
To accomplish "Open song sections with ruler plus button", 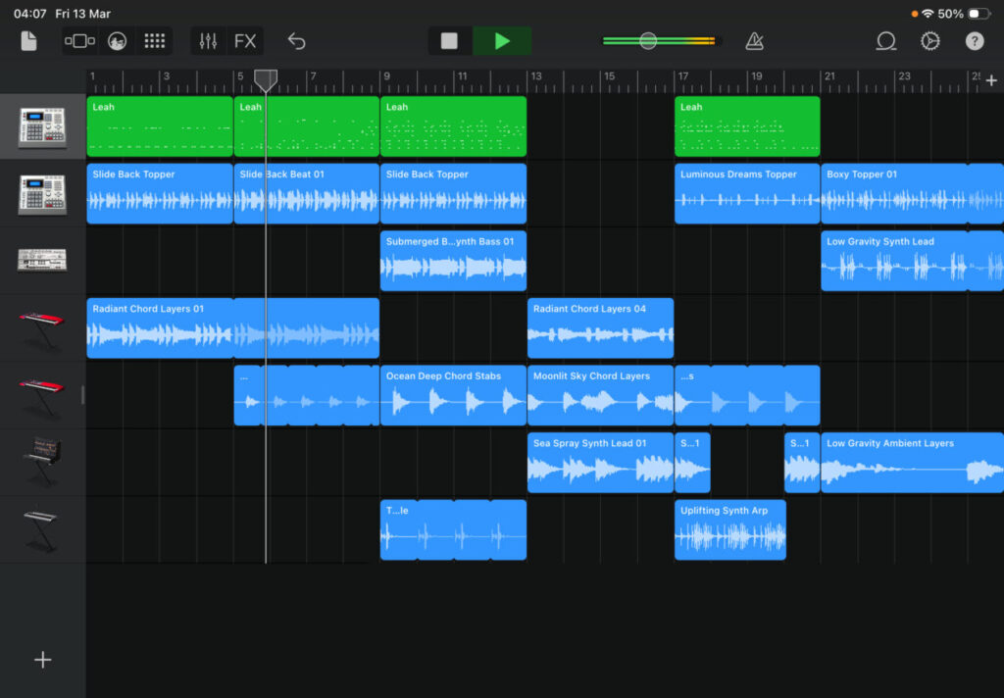I will coord(990,81).
